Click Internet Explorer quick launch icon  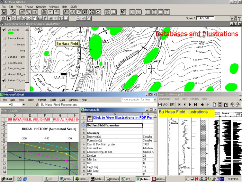25,179
